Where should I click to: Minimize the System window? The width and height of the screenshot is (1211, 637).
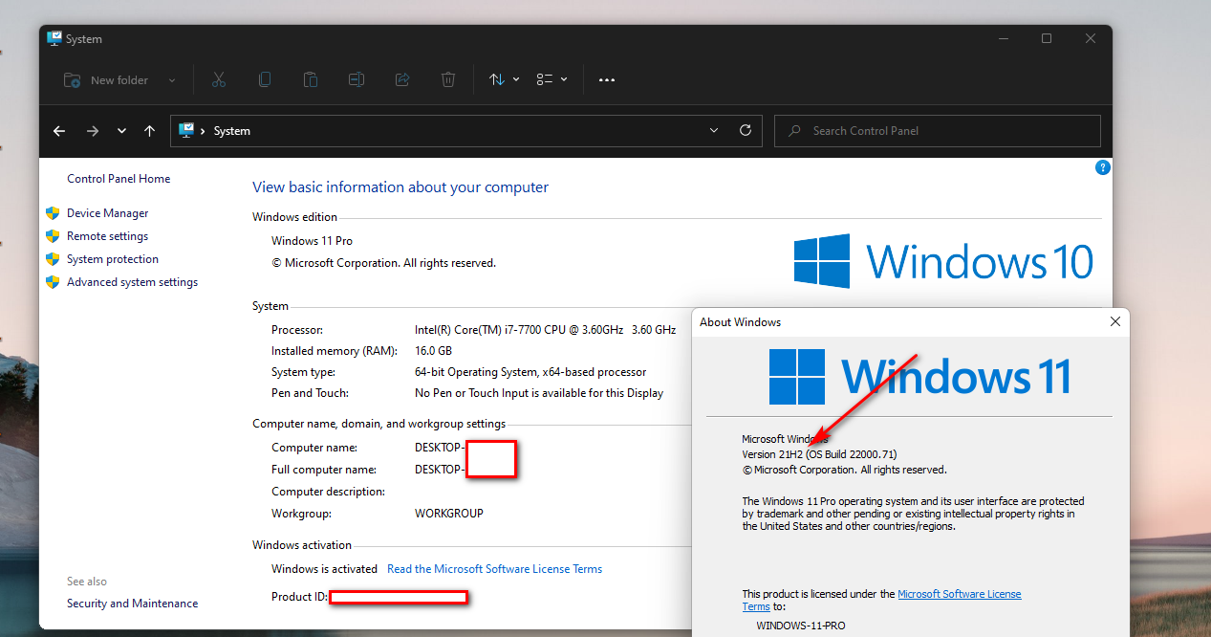(x=1003, y=38)
